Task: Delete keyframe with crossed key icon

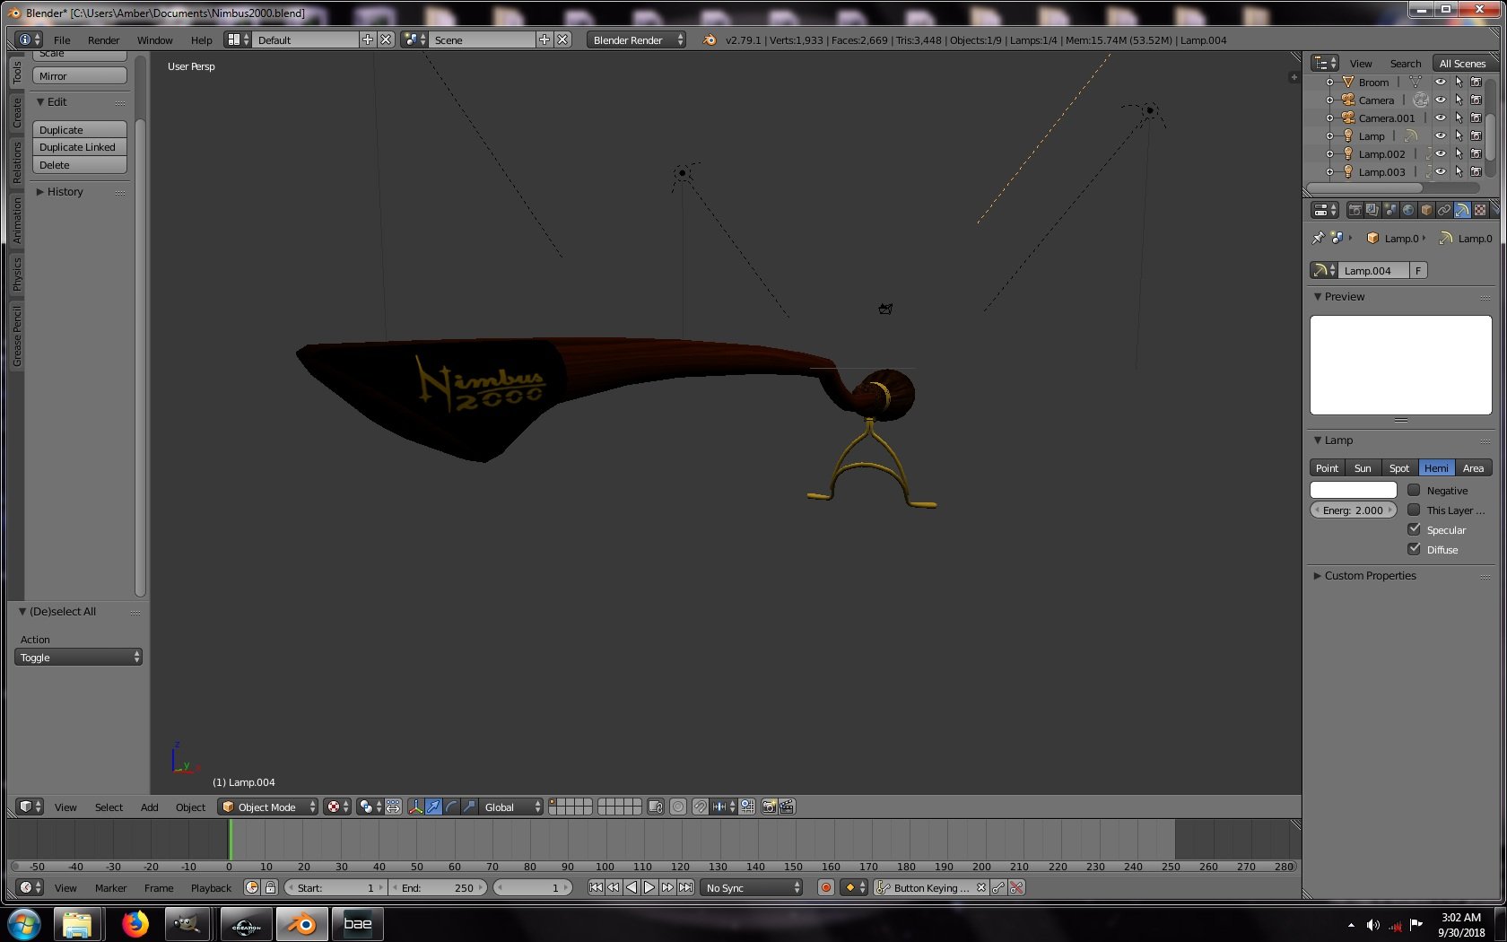Action: click(1016, 887)
